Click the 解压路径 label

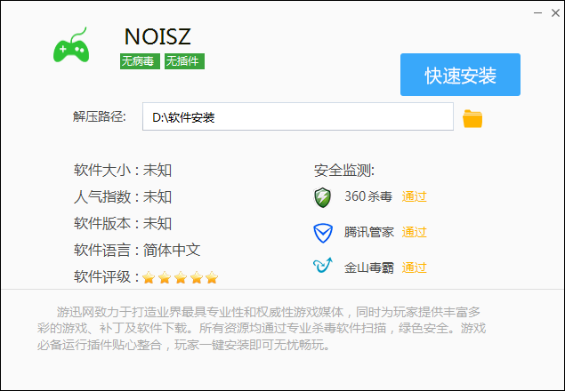pos(100,116)
